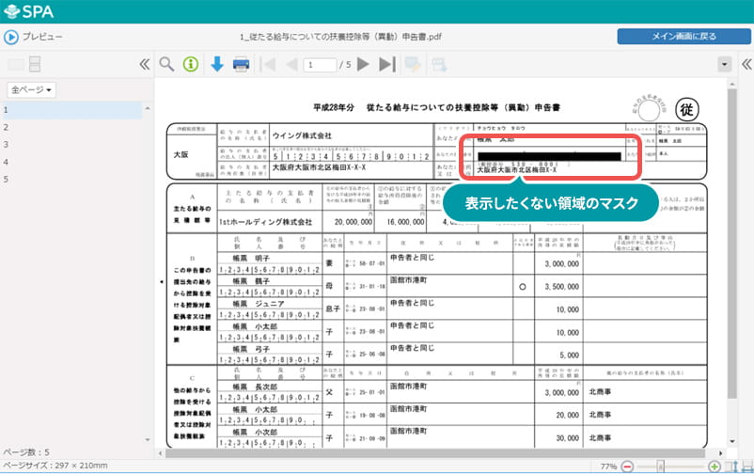Collapse the right side panel chevrons
The image size is (754, 474).
(746, 64)
